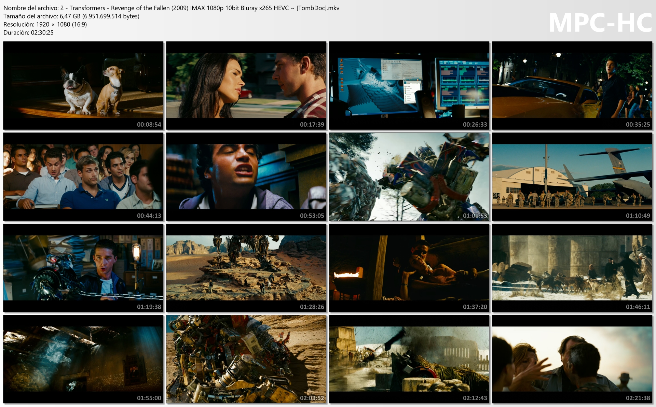Click the 00:53:05 timestamp label
656x407 pixels.
(312, 216)
